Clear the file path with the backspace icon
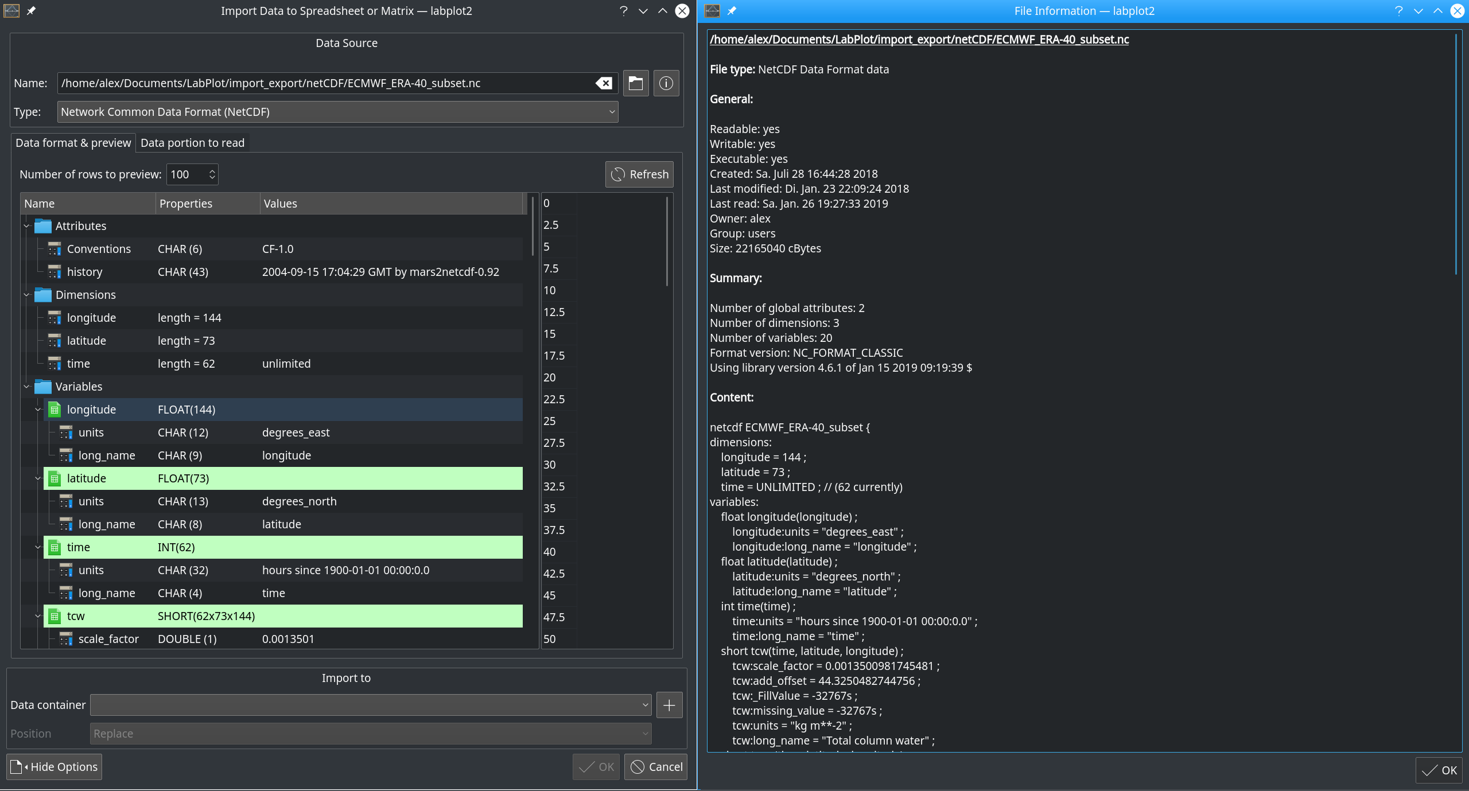 point(603,83)
